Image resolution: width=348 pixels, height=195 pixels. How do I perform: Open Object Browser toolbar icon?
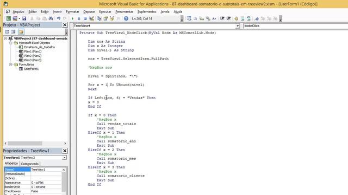(112, 18)
